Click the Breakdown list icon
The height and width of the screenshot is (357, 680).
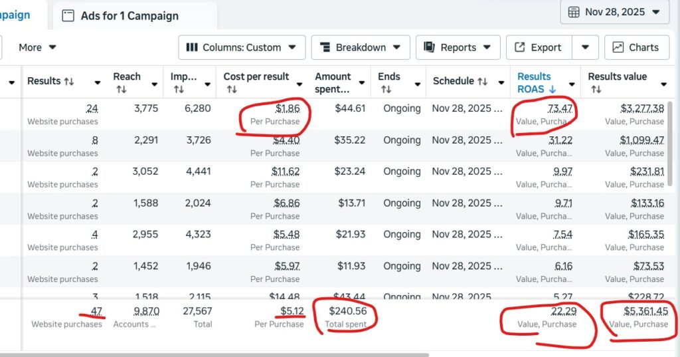click(325, 47)
